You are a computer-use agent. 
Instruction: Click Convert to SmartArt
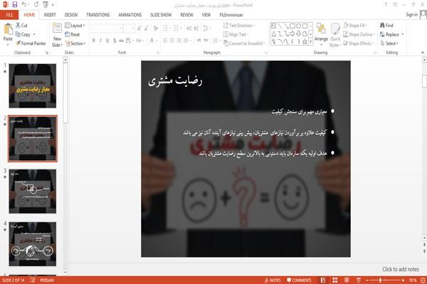[x=244, y=43]
